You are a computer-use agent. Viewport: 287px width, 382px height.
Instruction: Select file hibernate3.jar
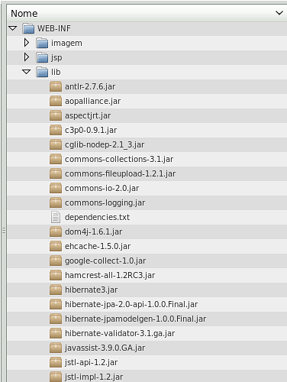click(91, 290)
